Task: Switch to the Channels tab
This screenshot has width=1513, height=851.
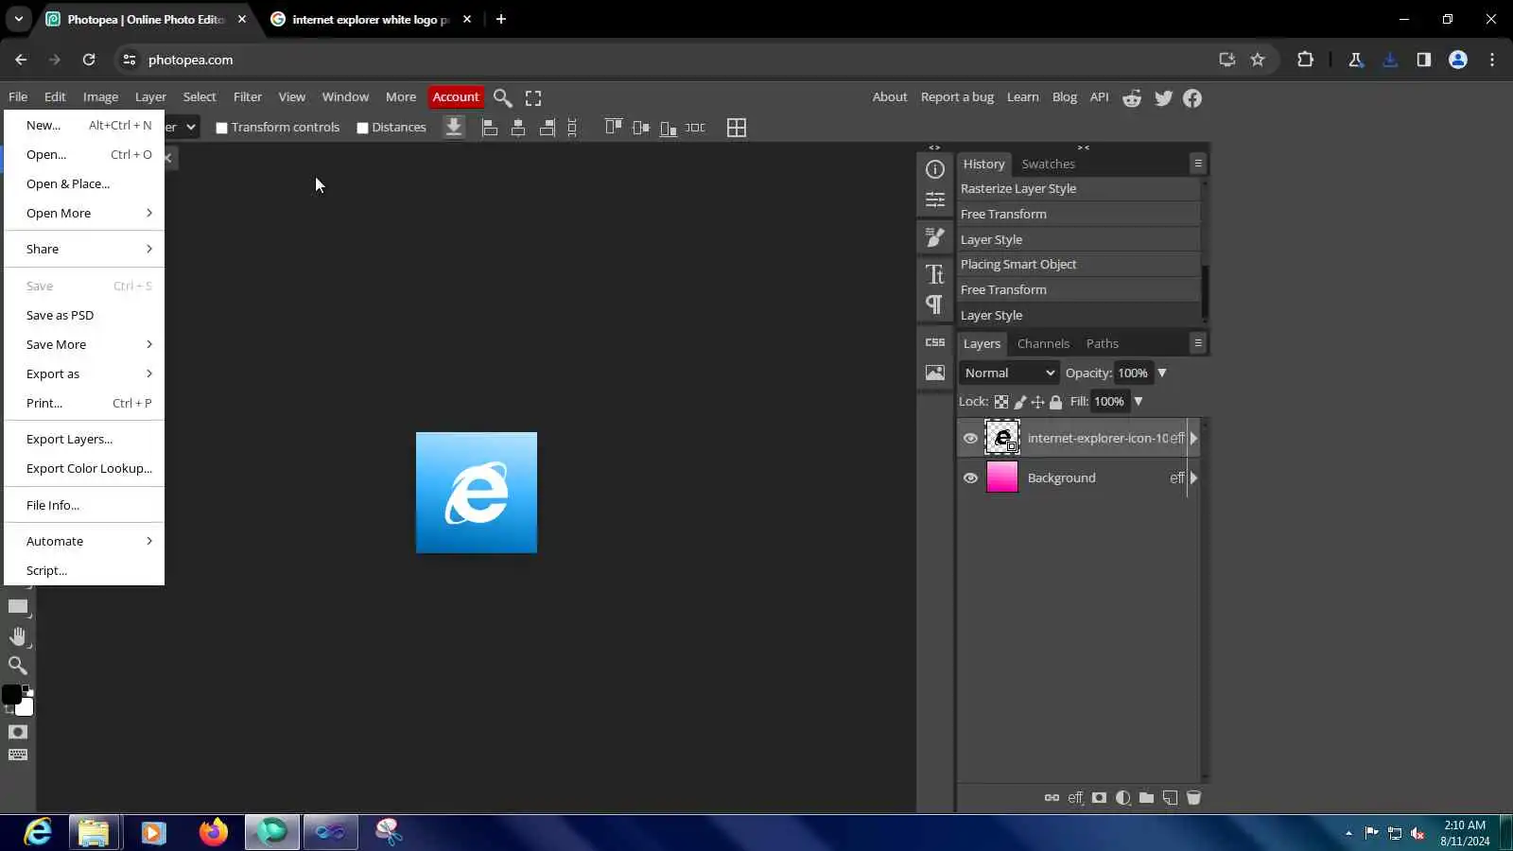Action: pos(1043,344)
